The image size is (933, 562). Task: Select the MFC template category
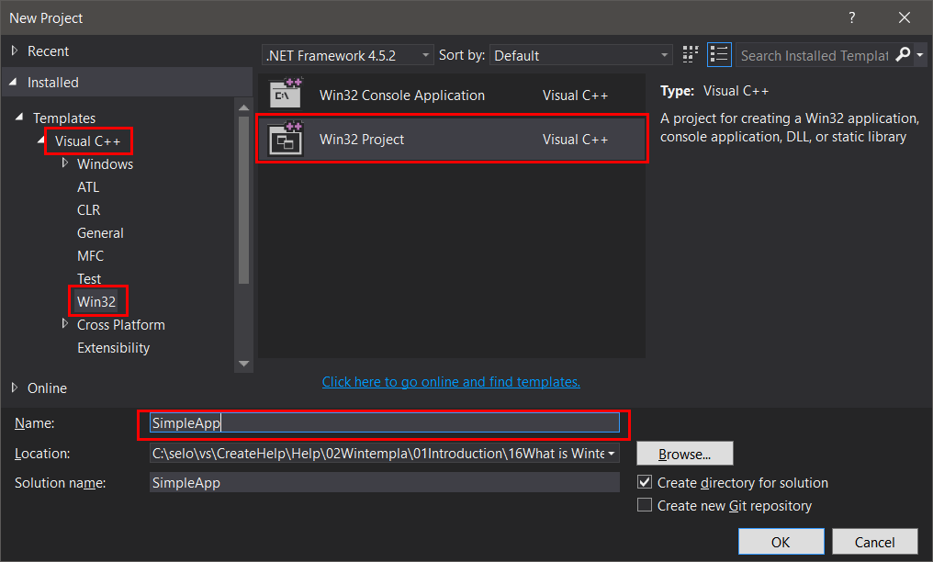[x=90, y=255]
